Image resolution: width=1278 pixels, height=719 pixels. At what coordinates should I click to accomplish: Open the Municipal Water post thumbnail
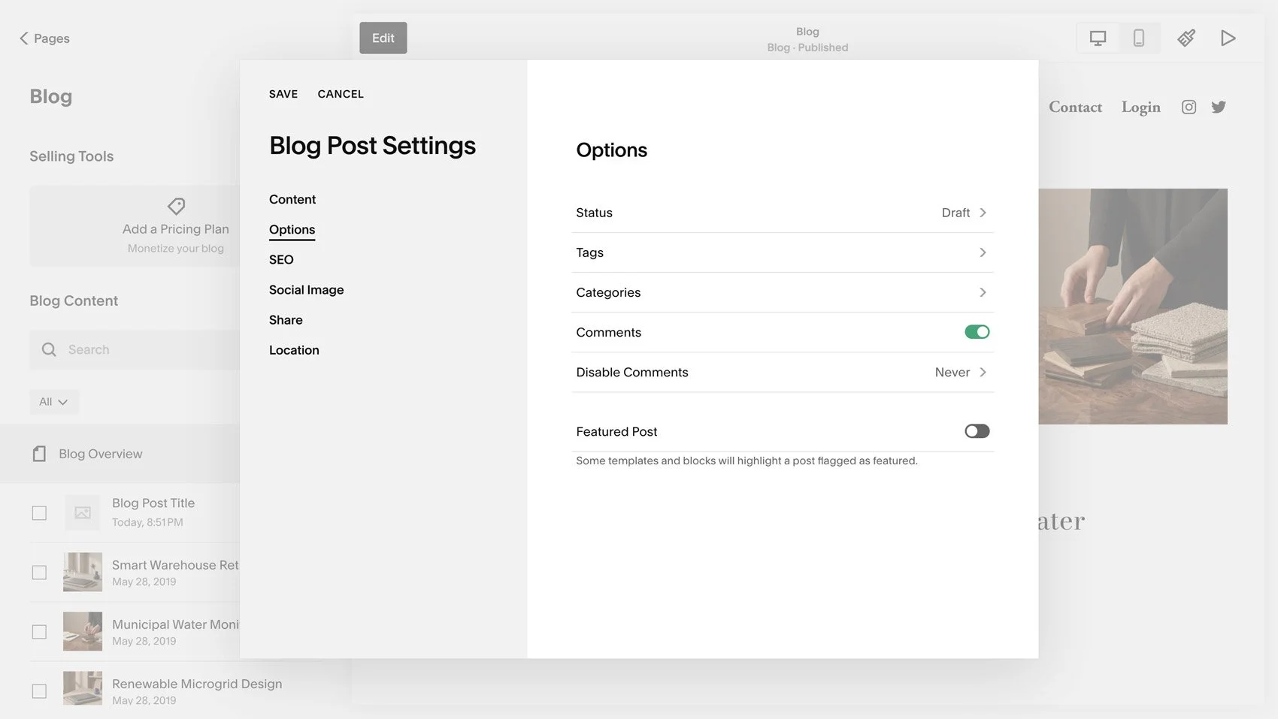pos(83,632)
